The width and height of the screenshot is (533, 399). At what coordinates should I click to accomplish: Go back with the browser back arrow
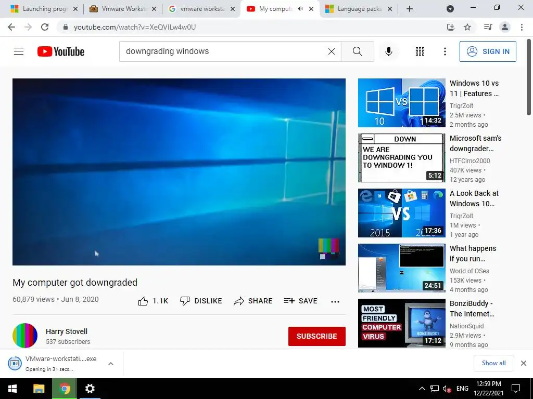coord(11,27)
